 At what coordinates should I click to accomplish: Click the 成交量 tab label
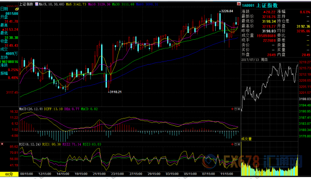(x=246, y=139)
